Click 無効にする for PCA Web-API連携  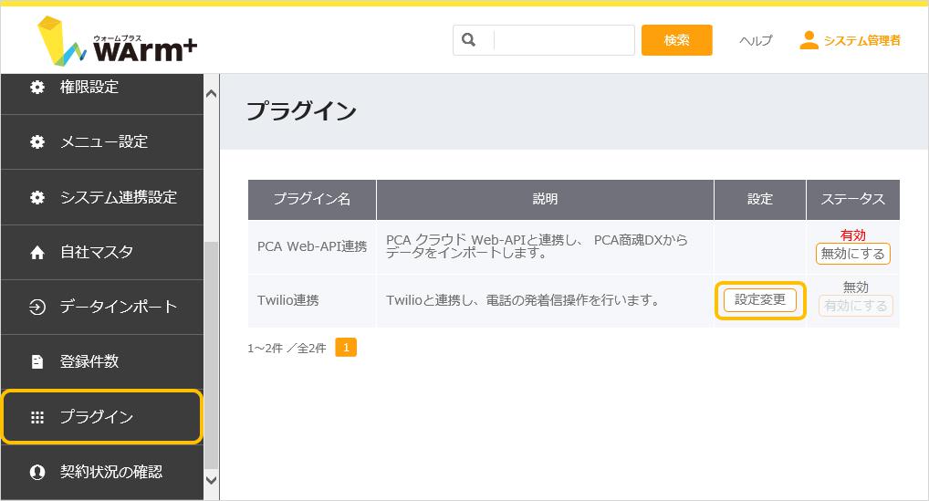coord(853,254)
